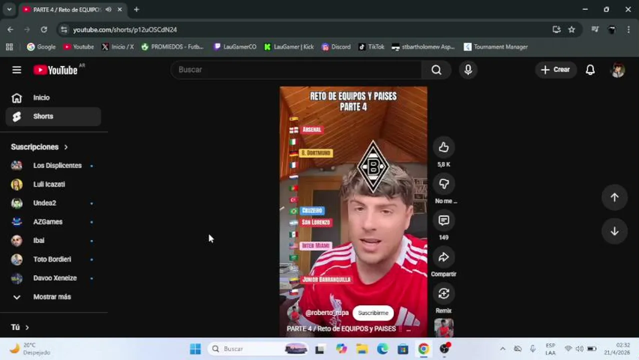Open File Explorer from the taskbar
The width and height of the screenshot is (639, 360).
tap(362, 348)
